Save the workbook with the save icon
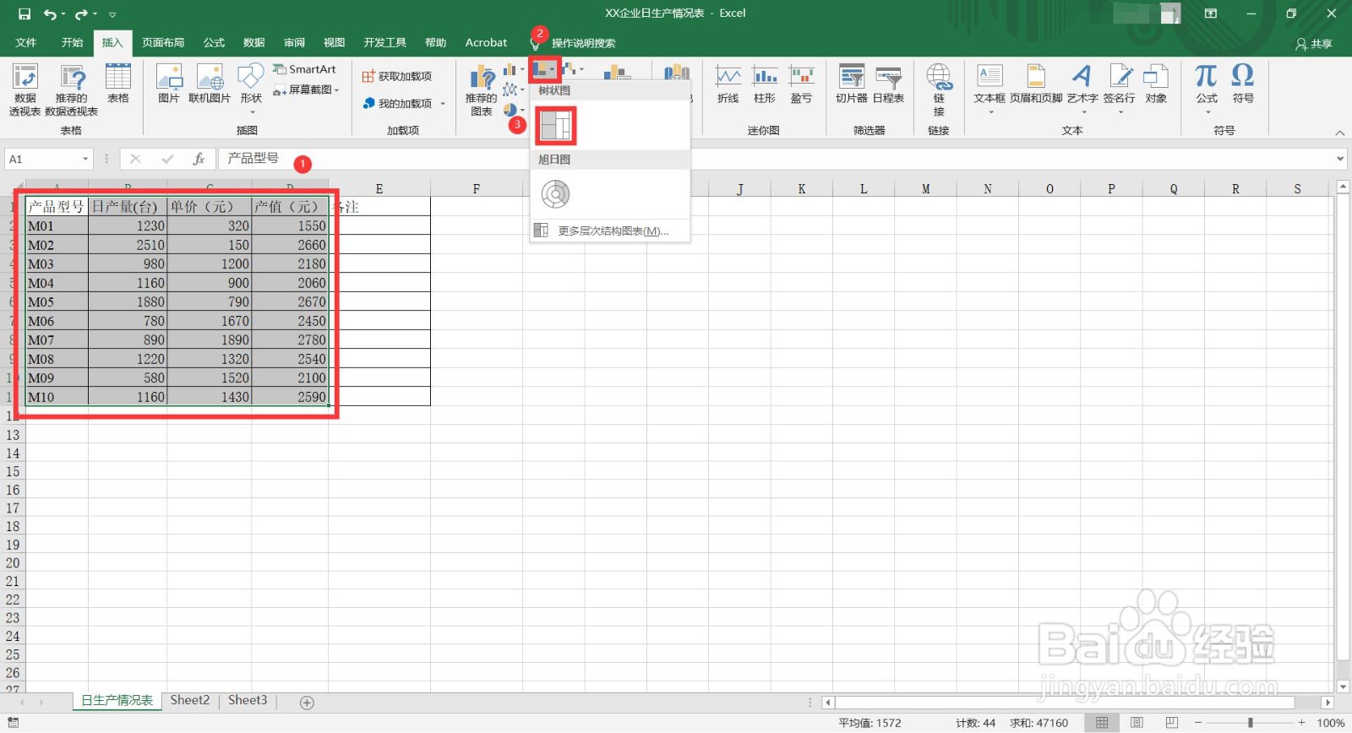This screenshot has height=733, width=1352. [24, 14]
